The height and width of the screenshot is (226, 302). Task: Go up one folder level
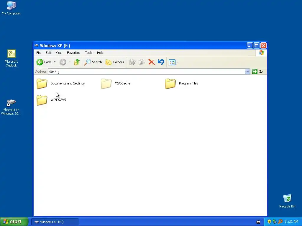(77, 62)
